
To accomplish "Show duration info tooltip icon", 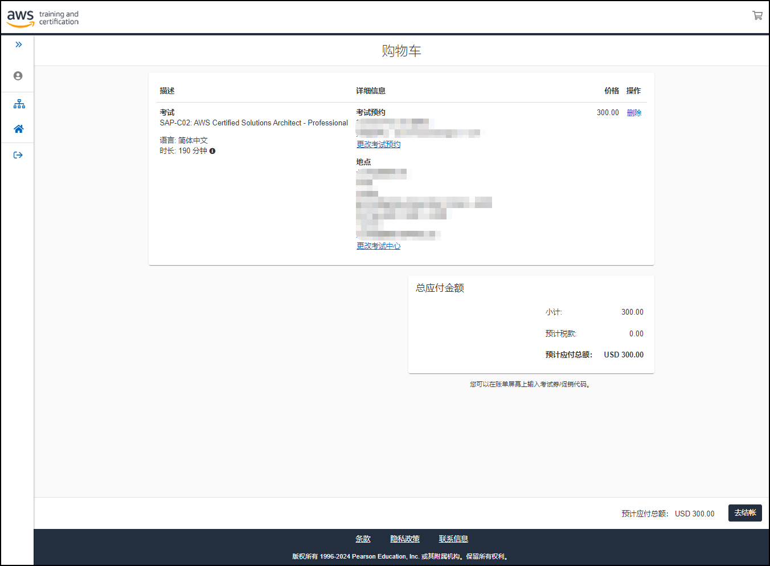I will coord(212,151).
